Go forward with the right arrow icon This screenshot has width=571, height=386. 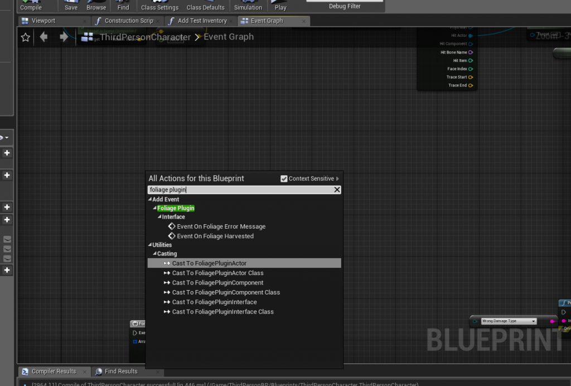(x=64, y=37)
